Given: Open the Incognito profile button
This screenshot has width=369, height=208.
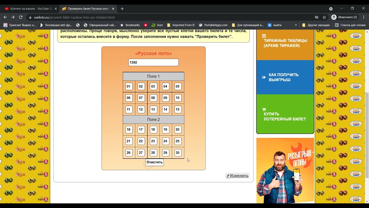Looking at the screenshot, I should tap(344, 17).
